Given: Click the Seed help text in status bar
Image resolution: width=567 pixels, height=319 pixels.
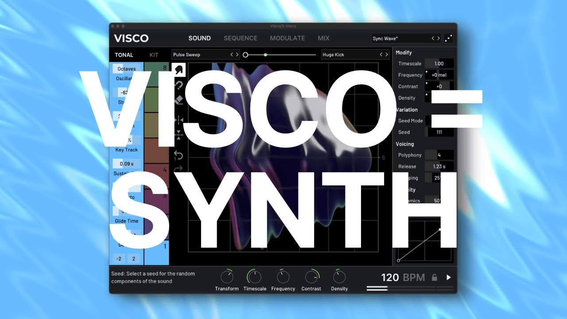Looking at the screenshot, I should tap(153, 277).
